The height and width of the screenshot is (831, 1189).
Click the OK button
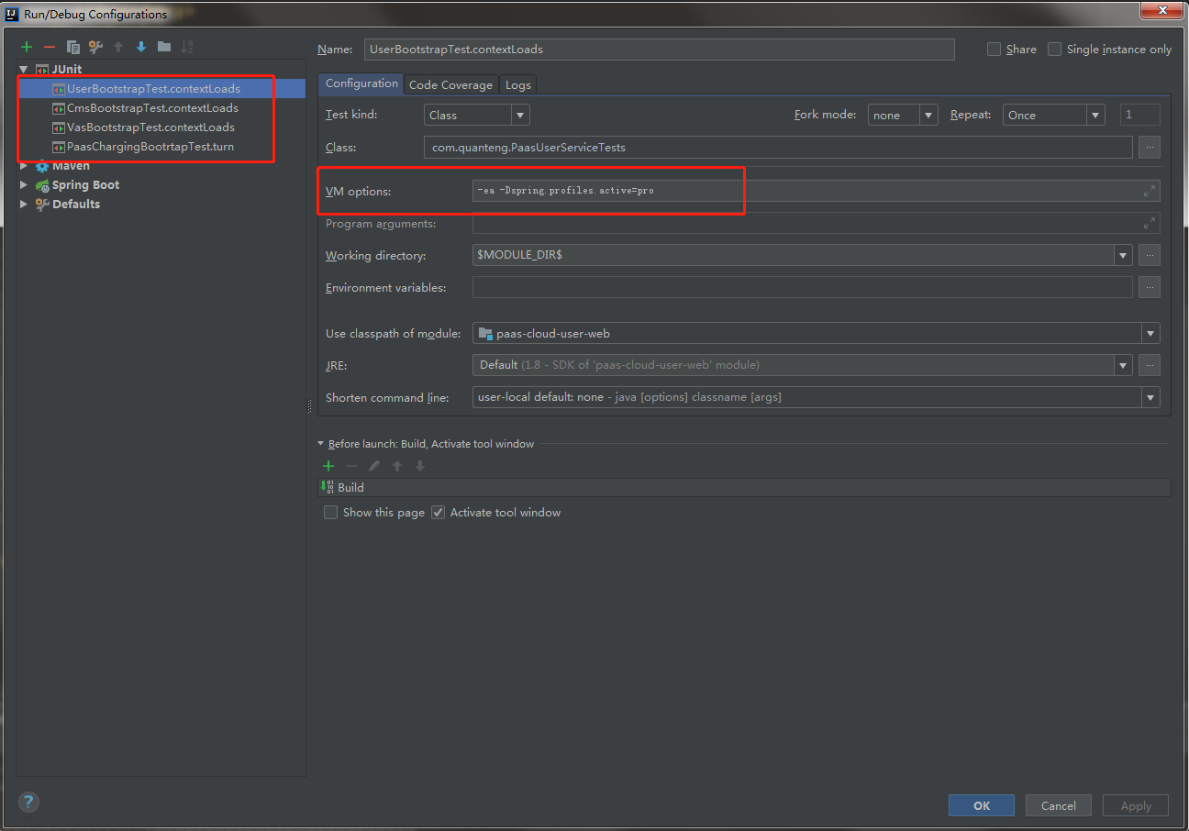982,805
